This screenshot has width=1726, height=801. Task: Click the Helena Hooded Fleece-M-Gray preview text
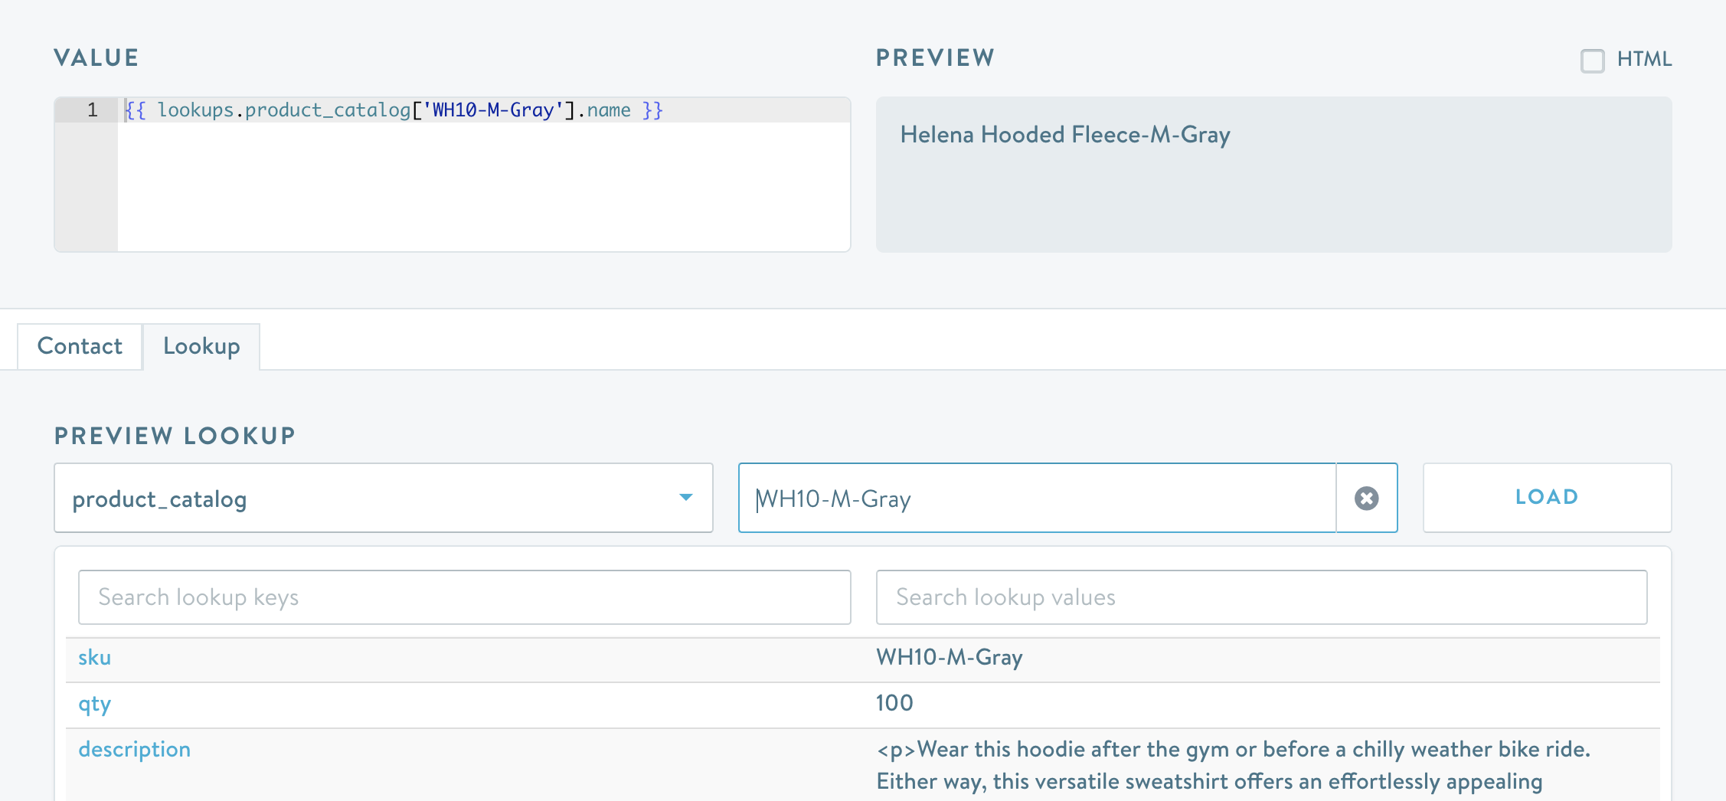click(1065, 136)
